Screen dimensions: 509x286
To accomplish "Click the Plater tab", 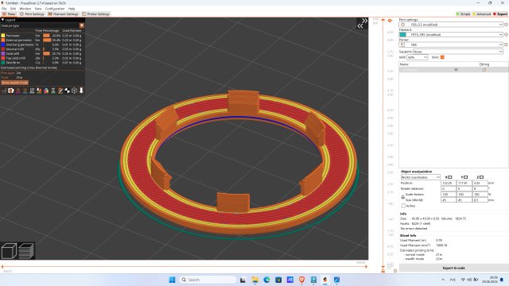I will pos(9,14).
